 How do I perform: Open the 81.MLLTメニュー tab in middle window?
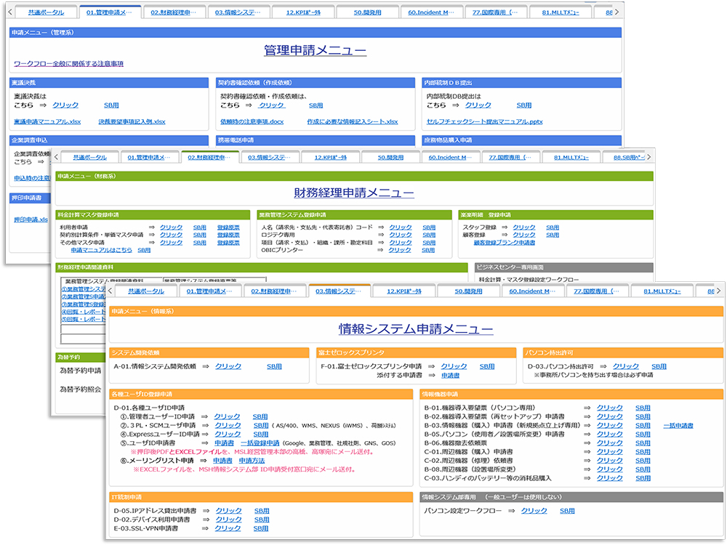[x=570, y=157]
